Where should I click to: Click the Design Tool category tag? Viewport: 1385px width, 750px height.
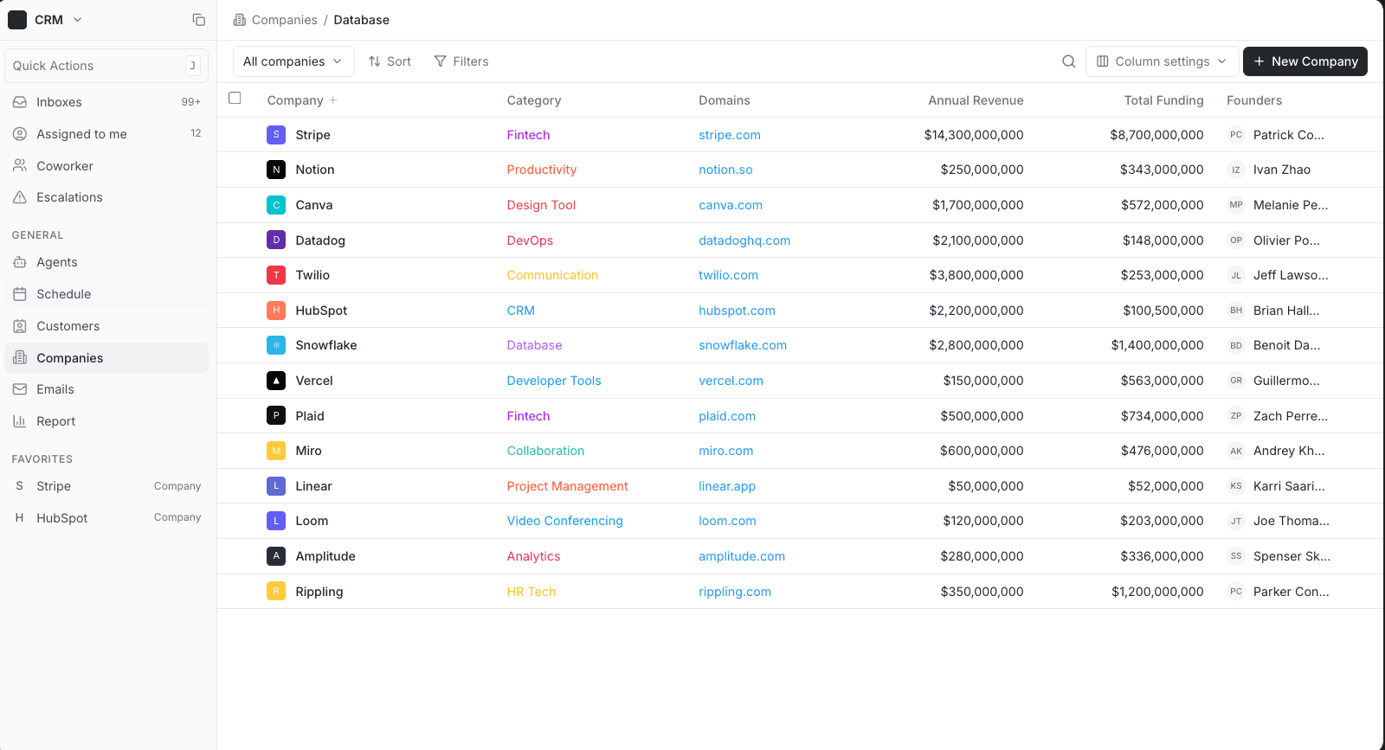pyautogui.click(x=541, y=205)
